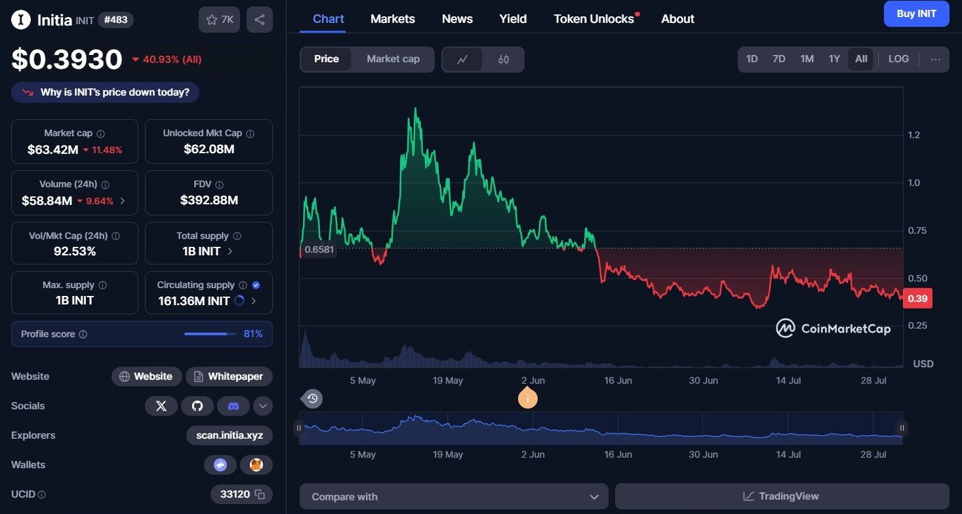The image size is (962, 514).
Task: Open scan.initia.xyz explorer link
Action: [230, 435]
